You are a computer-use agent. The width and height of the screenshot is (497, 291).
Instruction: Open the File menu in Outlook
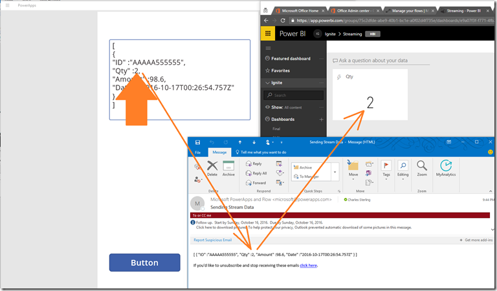point(197,153)
